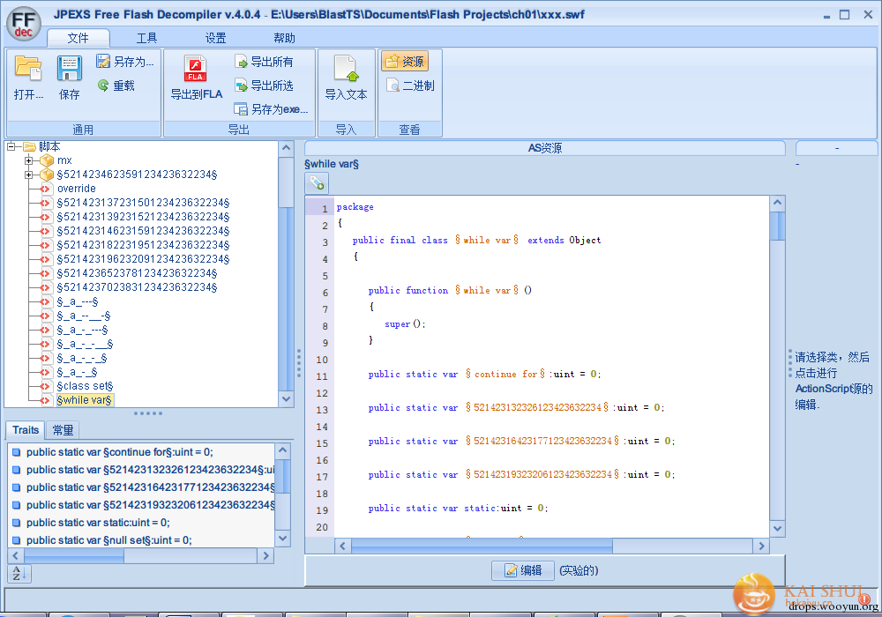Choose 另存为 save-as option

[125, 62]
